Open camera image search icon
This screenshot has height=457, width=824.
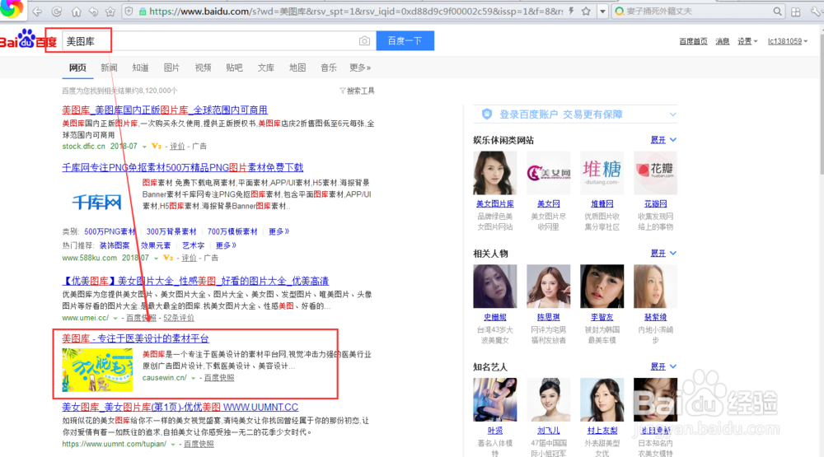pyautogui.click(x=364, y=41)
